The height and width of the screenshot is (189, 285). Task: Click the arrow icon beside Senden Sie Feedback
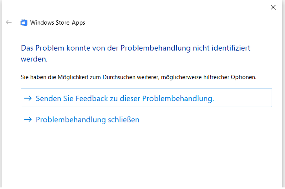click(x=28, y=98)
